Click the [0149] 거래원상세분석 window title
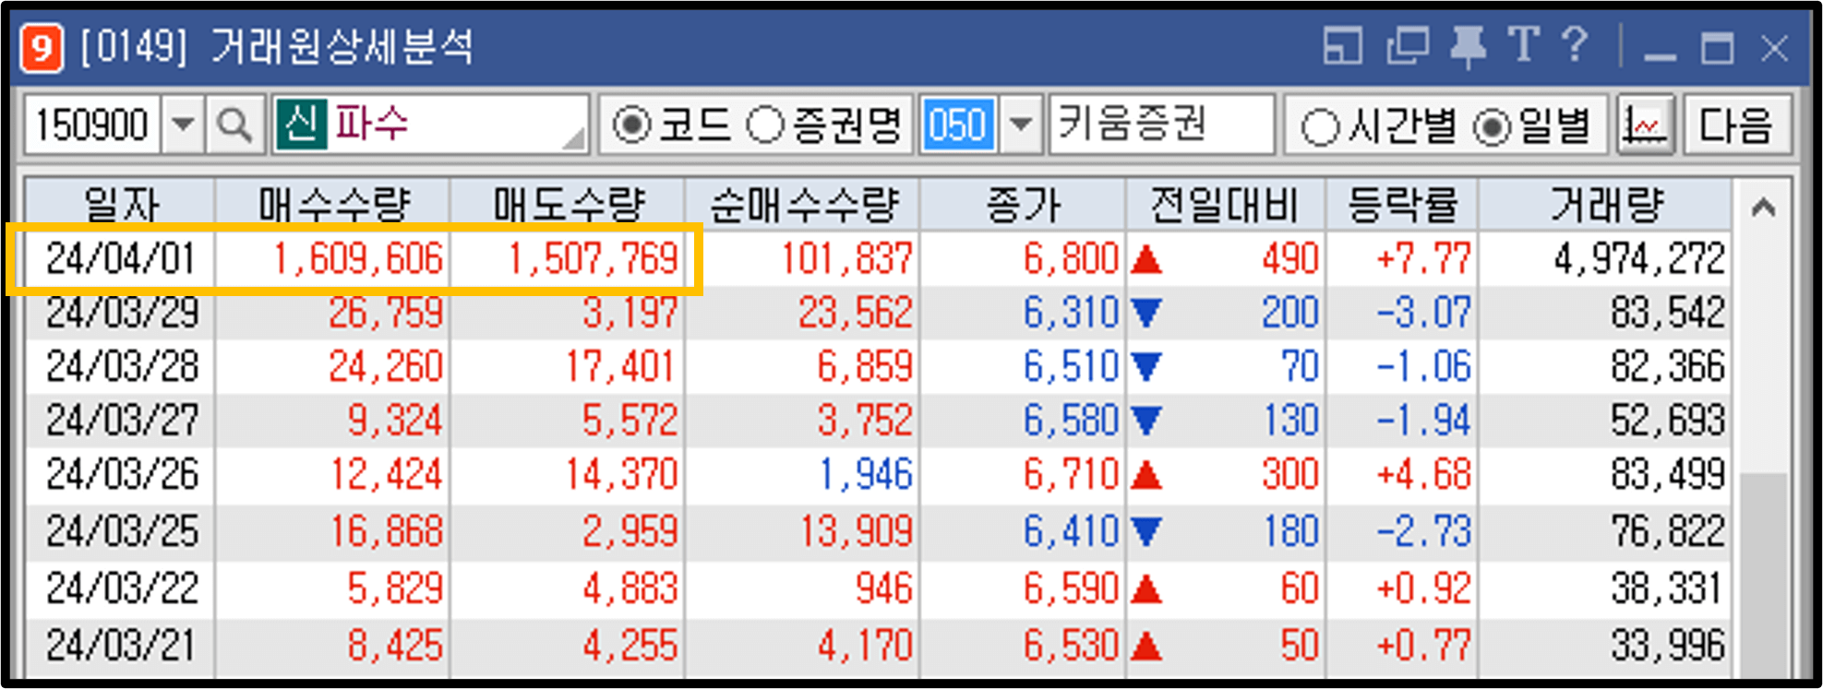 click(x=277, y=46)
